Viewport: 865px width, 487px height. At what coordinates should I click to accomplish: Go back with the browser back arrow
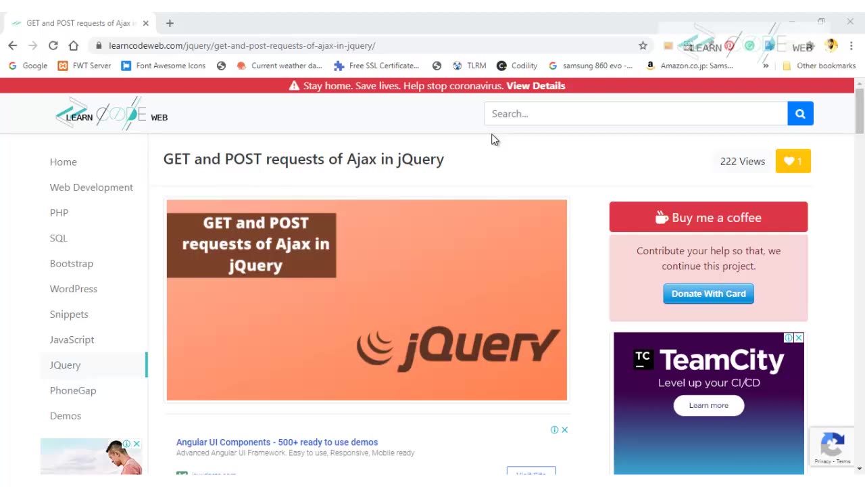pyautogui.click(x=13, y=45)
